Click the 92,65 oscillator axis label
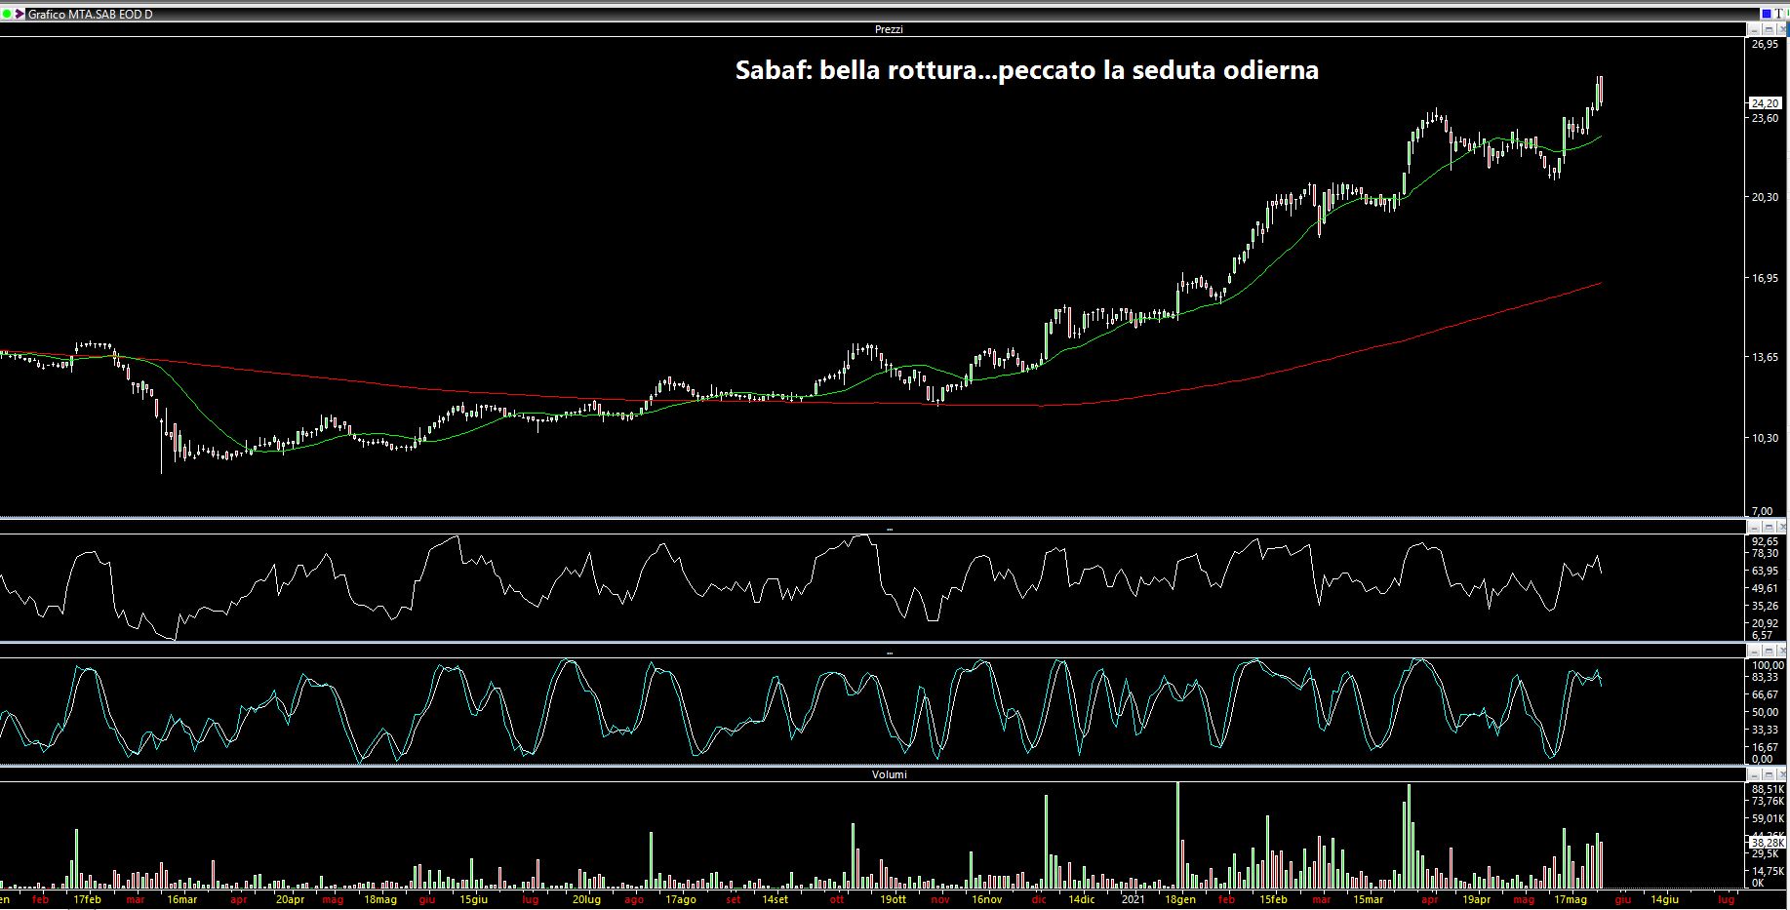The height and width of the screenshot is (910, 1790). 1765,541
